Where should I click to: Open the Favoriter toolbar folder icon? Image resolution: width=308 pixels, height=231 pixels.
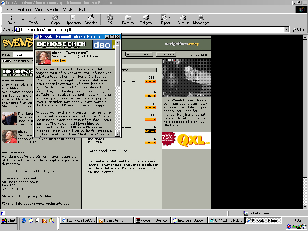128,18
